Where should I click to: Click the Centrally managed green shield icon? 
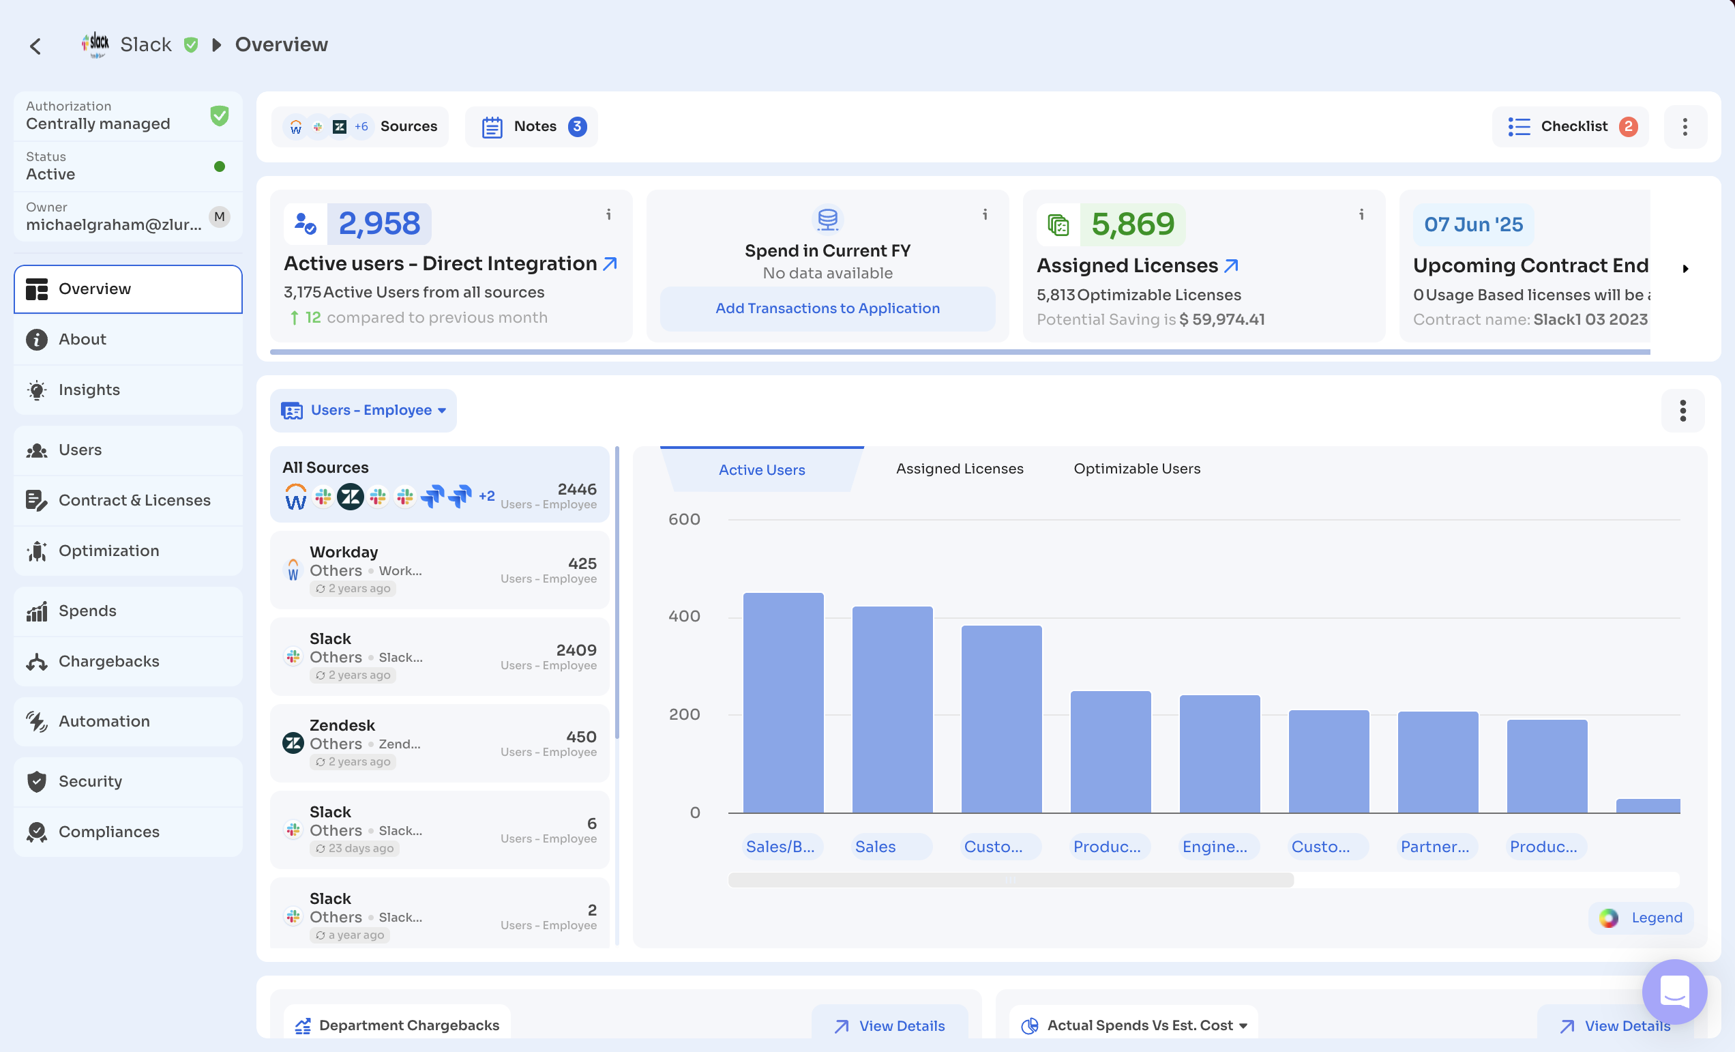pyautogui.click(x=220, y=115)
